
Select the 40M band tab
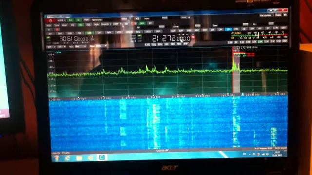pyautogui.click(x=196, y=30)
